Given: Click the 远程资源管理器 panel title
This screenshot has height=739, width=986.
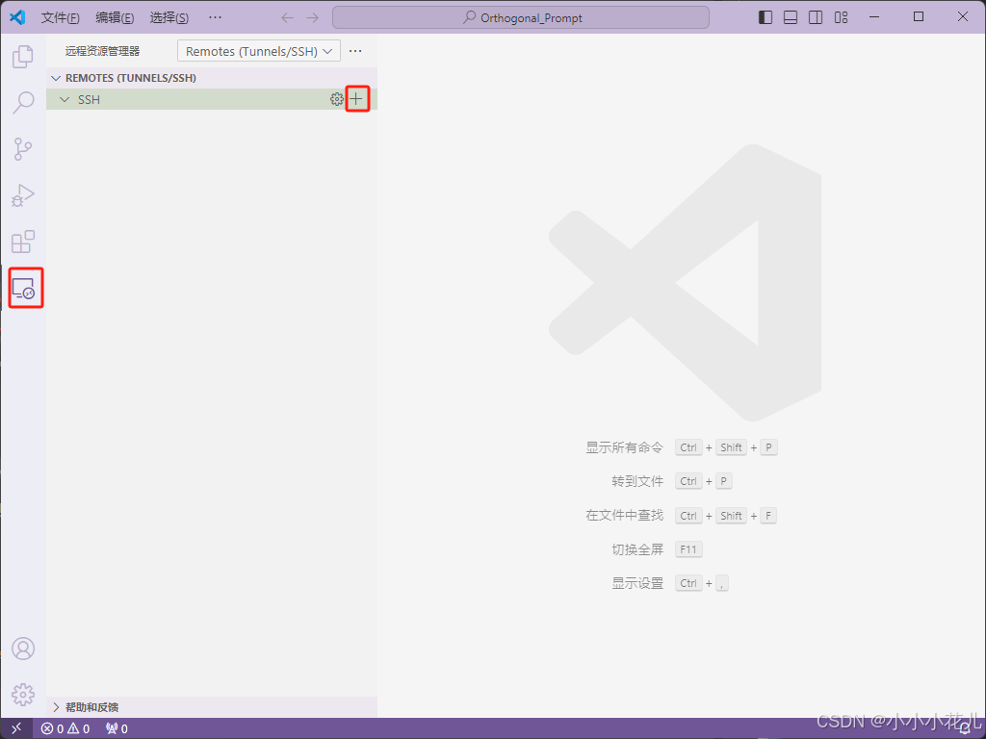Looking at the screenshot, I should (x=102, y=51).
